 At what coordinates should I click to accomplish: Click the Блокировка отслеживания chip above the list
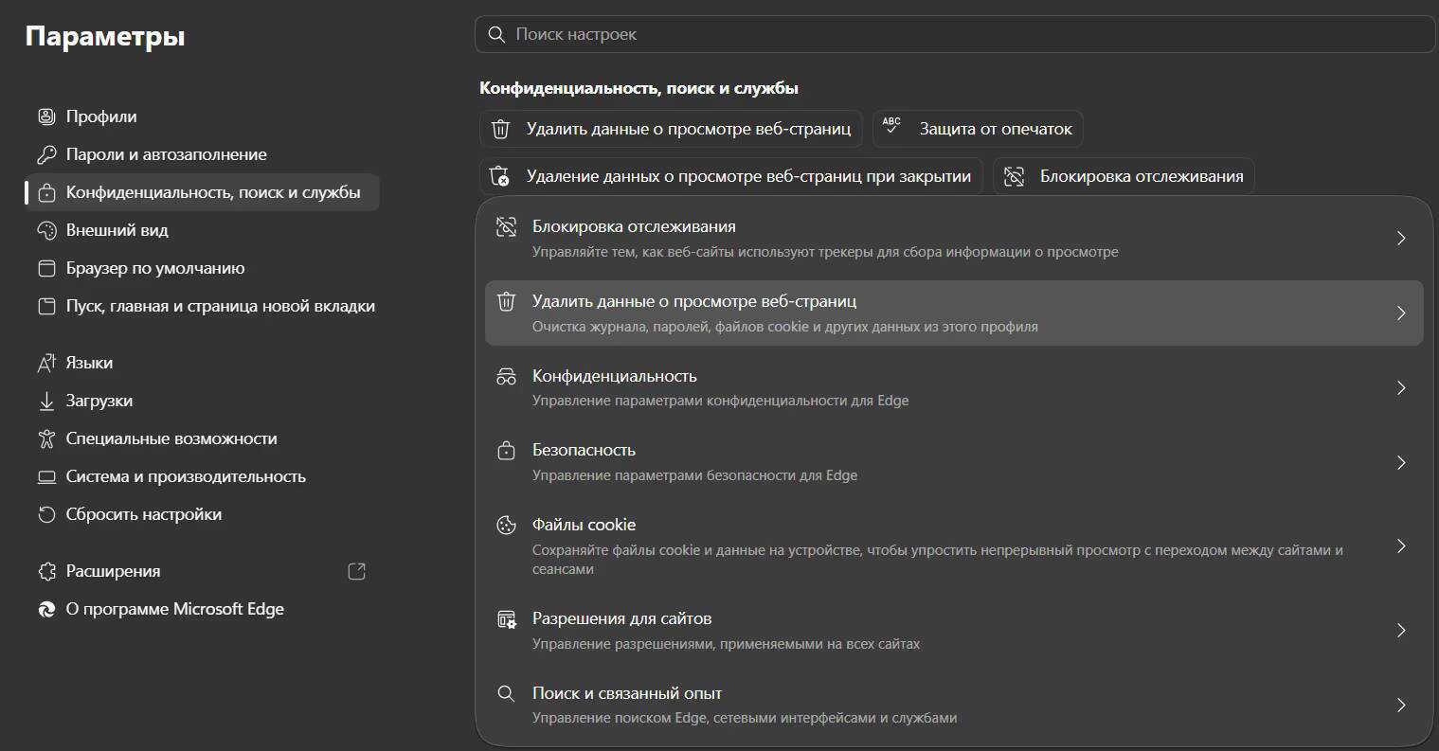tap(1124, 176)
